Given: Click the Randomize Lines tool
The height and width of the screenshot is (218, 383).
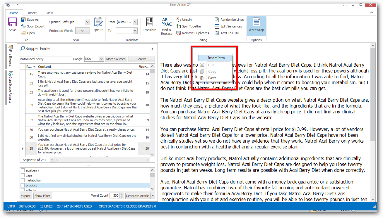Looking at the screenshot, I should click(229, 20).
